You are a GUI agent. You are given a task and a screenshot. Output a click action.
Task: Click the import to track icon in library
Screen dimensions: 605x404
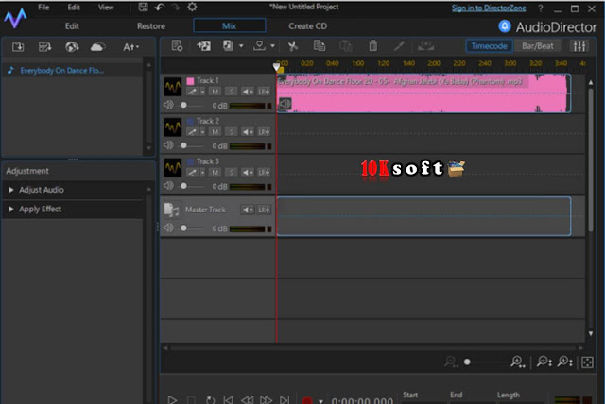(x=44, y=47)
